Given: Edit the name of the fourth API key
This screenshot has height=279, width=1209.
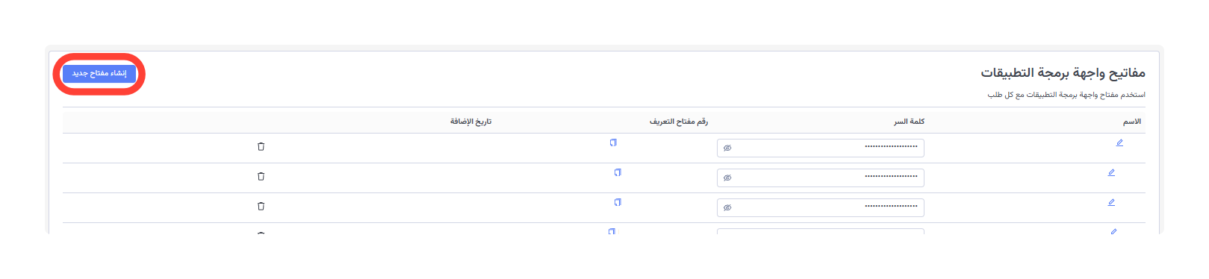Looking at the screenshot, I should pos(1113,231).
